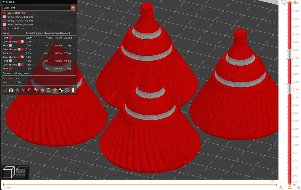The width and height of the screenshot is (301, 190).
Task: Click the 'Duration' column header
Action: (49, 33)
